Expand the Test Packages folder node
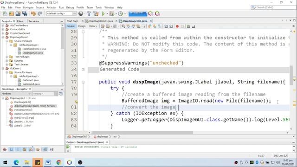 click(x=7, y=57)
